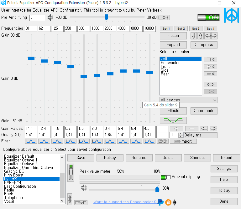
Task: Select Vocal configuration
Action: tap(32, 201)
